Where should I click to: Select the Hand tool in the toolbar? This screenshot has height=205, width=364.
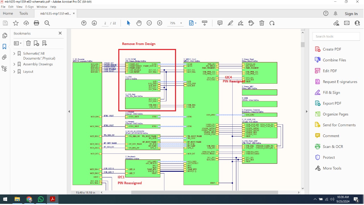click(x=139, y=23)
